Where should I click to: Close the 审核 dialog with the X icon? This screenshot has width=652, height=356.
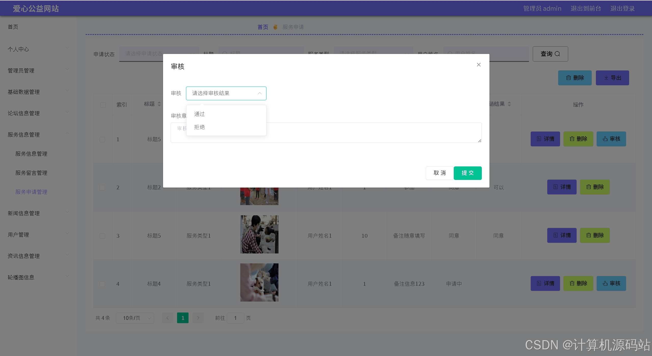(478, 65)
